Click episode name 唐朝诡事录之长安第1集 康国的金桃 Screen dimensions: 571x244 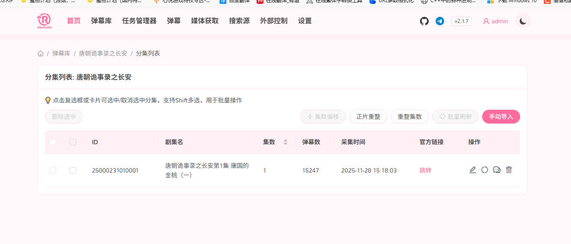[x=207, y=170]
